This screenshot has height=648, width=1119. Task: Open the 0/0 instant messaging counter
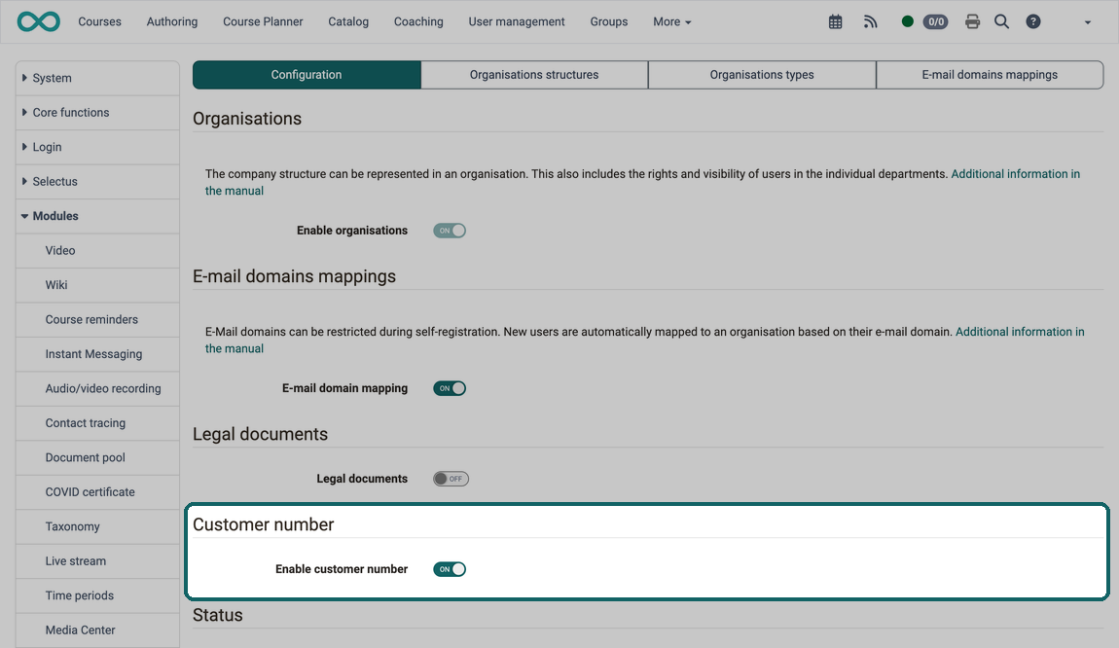[x=936, y=22]
